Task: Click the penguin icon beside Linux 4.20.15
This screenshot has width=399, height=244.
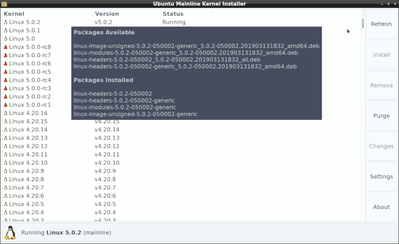Action: [5, 122]
